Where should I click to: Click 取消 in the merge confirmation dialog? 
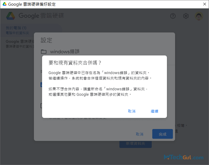[132, 111]
